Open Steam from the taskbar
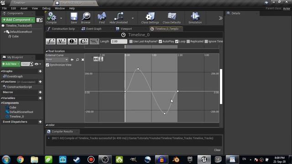 tap(77, 159)
